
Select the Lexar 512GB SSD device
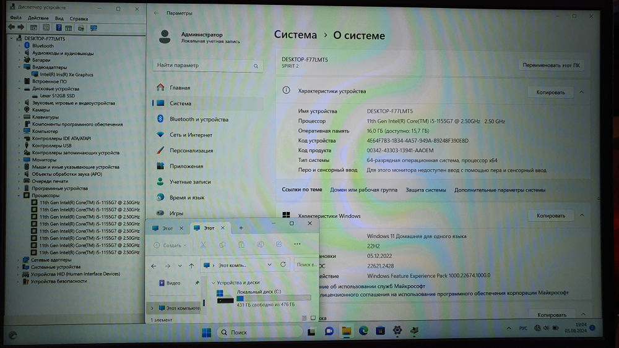(x=57, y=96)
